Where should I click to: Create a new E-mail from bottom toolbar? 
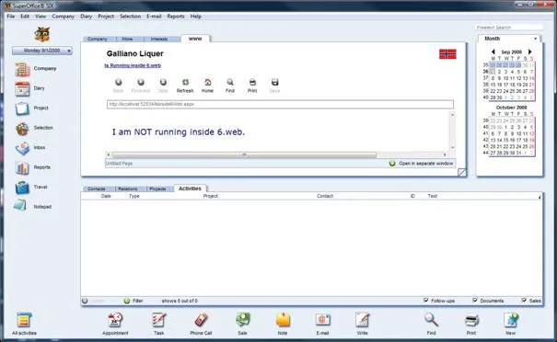click(x=323, y=320)
